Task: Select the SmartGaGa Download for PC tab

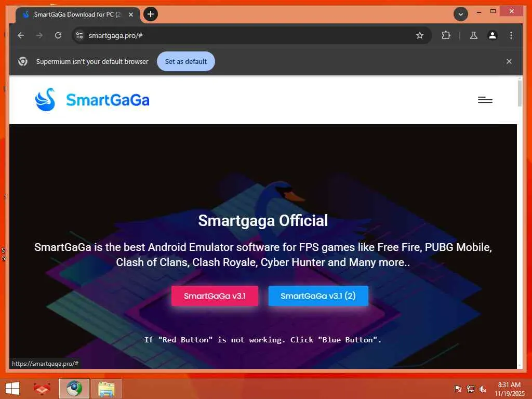Action: (x=77, y=15)
